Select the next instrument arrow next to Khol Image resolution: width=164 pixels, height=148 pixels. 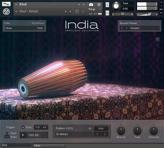(84, 4)
